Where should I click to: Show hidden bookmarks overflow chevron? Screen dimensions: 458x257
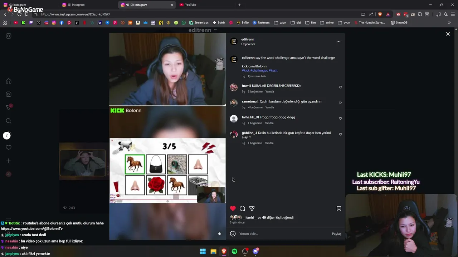[x=449, y=22]
